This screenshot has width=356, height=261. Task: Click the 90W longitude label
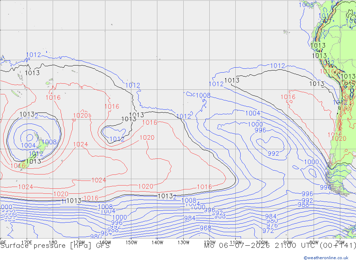tap(288, 242)
